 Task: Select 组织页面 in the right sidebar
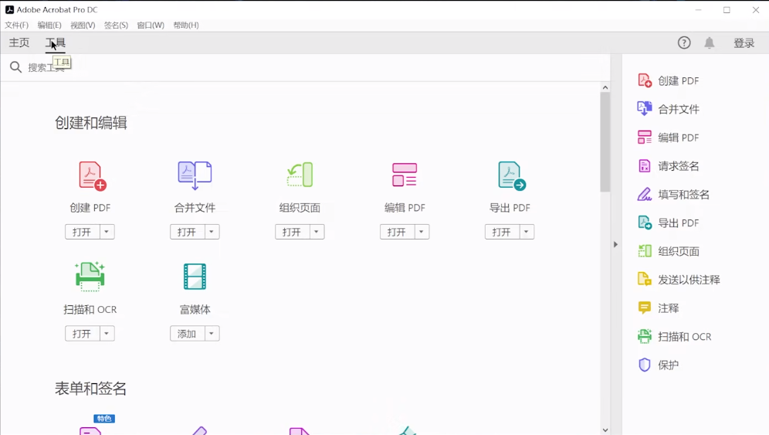[x=669, y=251]
